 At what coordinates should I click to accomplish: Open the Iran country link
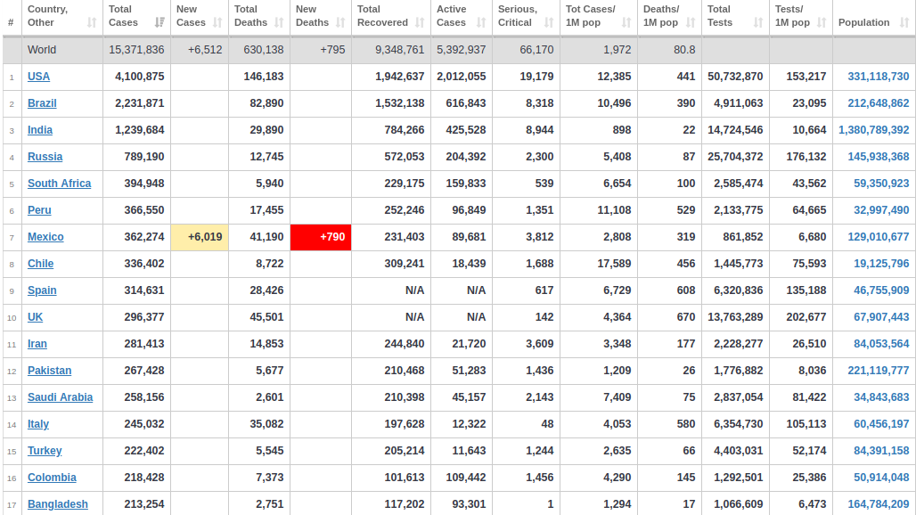tap(37, 344)
